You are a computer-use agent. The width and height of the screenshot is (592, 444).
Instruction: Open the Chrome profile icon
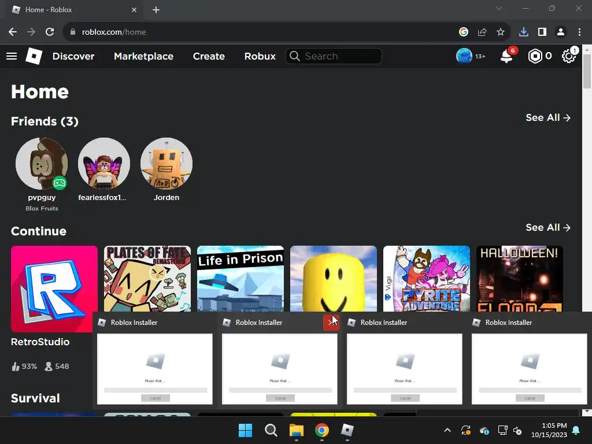(x=561, y=32)
